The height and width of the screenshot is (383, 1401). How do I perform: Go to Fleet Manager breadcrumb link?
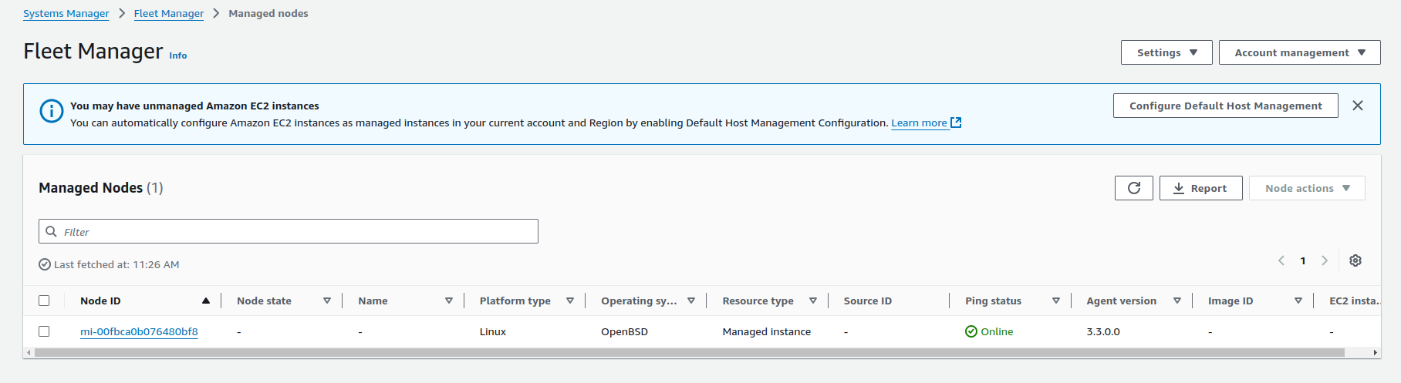point(169,14)
